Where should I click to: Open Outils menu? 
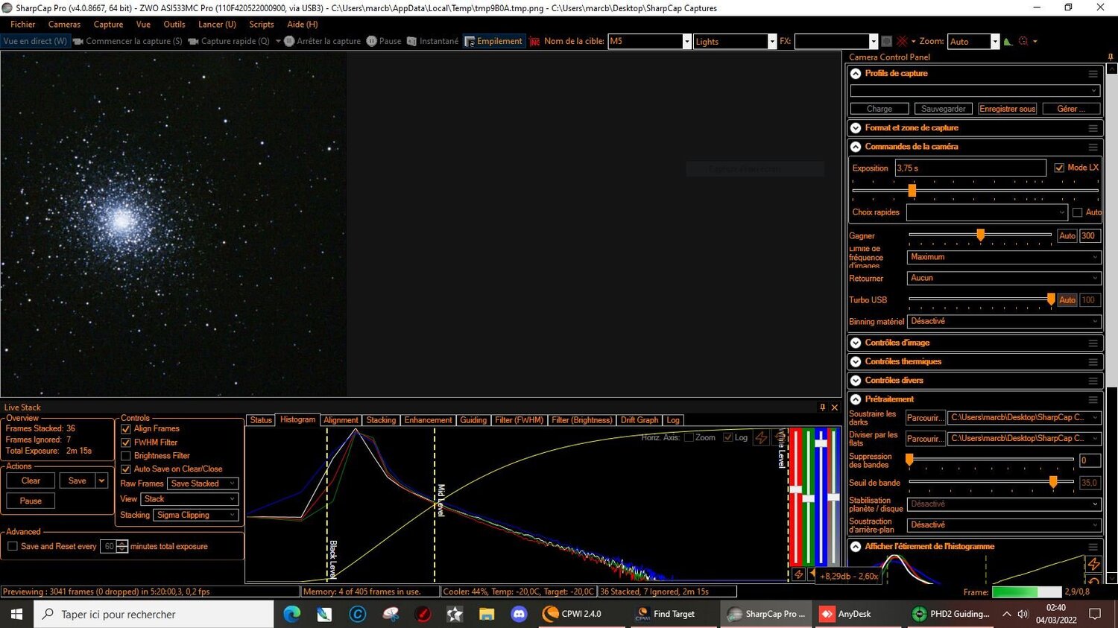(x=174, y=25)
